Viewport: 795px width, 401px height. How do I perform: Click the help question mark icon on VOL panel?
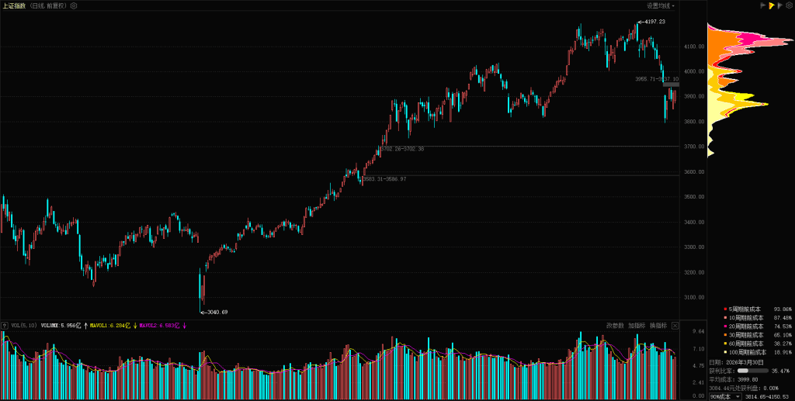[5, 326]
